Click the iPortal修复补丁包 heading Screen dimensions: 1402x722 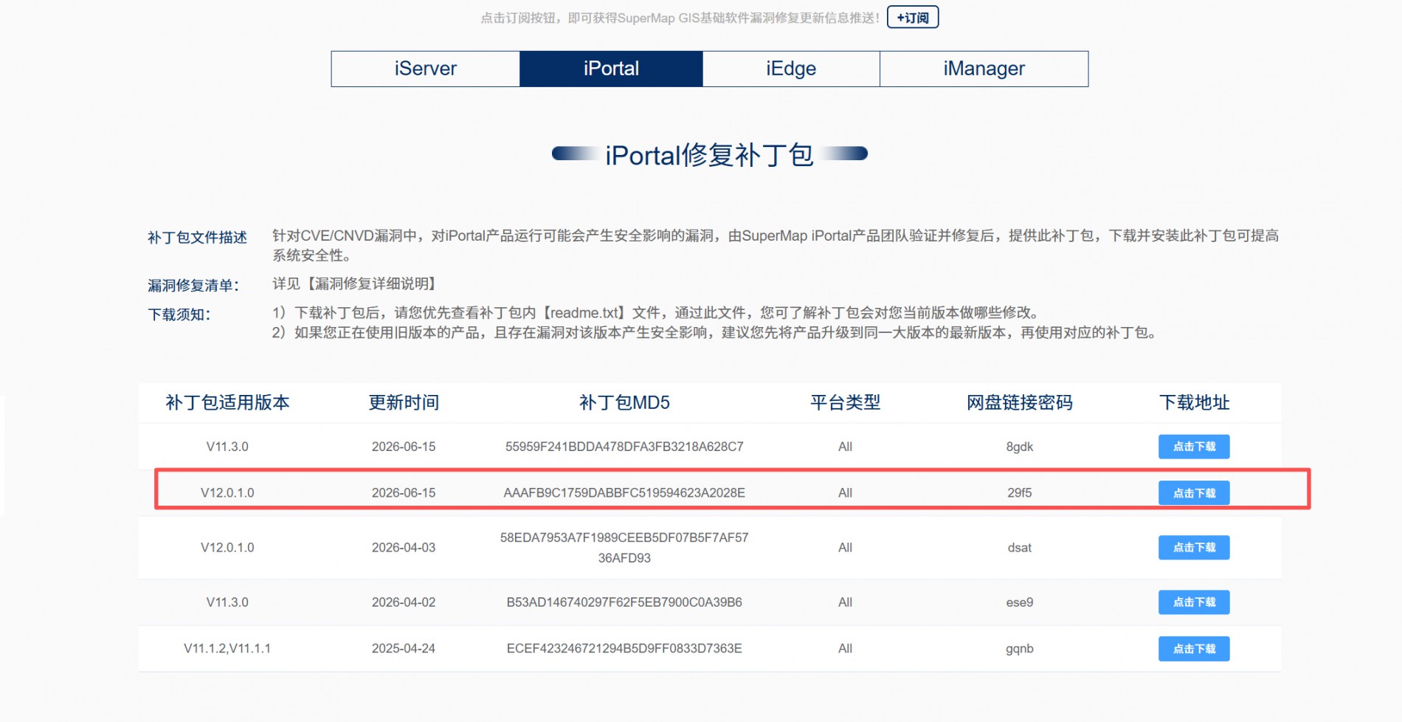[709, 155]
